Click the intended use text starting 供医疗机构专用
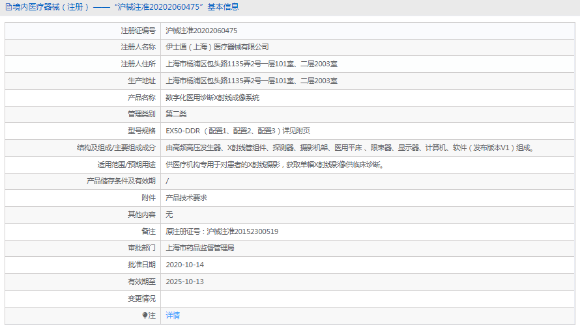 pyautogui.click(x=275, y=164)
